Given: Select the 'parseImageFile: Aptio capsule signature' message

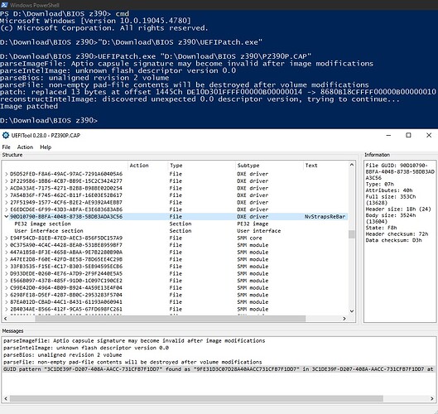Looking at the screenshot, I should tap(219, 341).
